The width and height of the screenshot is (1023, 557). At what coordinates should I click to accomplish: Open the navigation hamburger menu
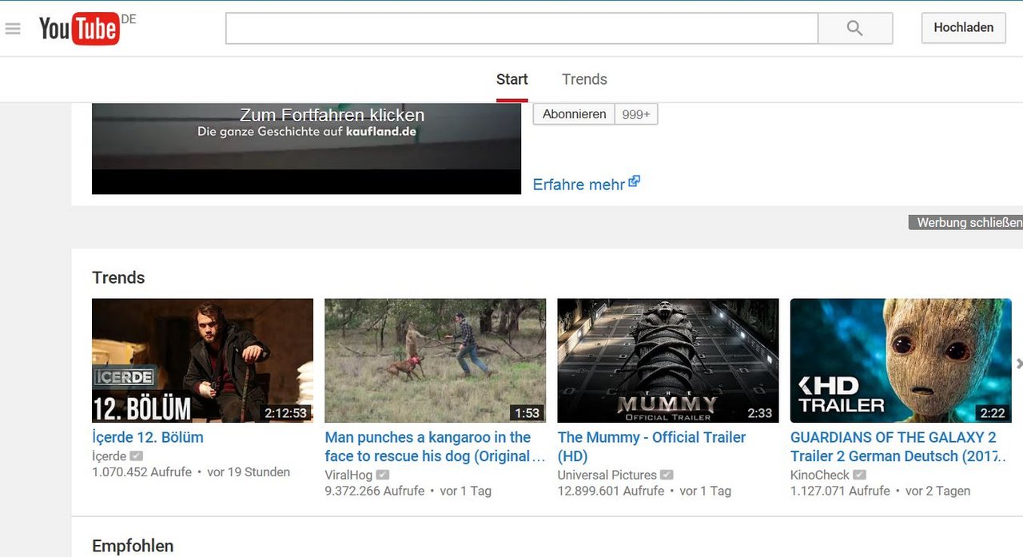12,28
